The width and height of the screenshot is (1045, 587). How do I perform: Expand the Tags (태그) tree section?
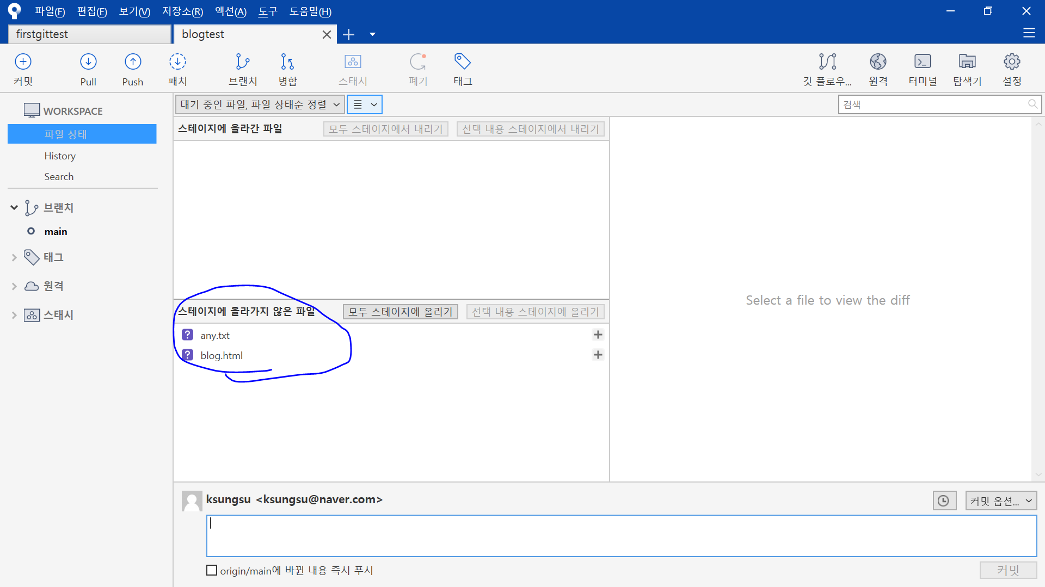pyautogui.click(x=14, y=257)
